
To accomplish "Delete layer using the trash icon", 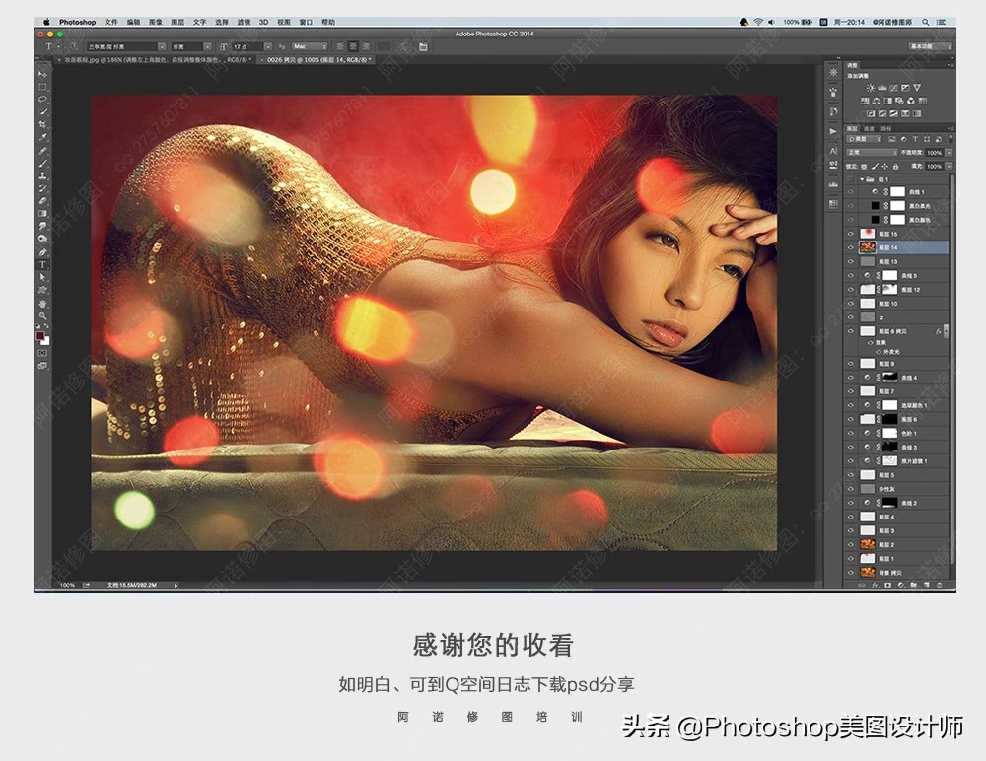I will (940, 585).
